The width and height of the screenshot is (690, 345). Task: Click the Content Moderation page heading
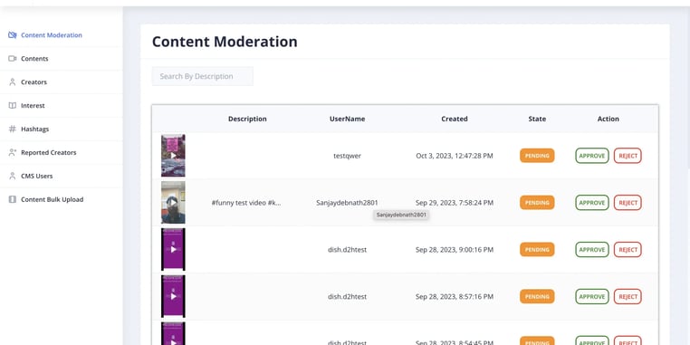click(225, 42)
